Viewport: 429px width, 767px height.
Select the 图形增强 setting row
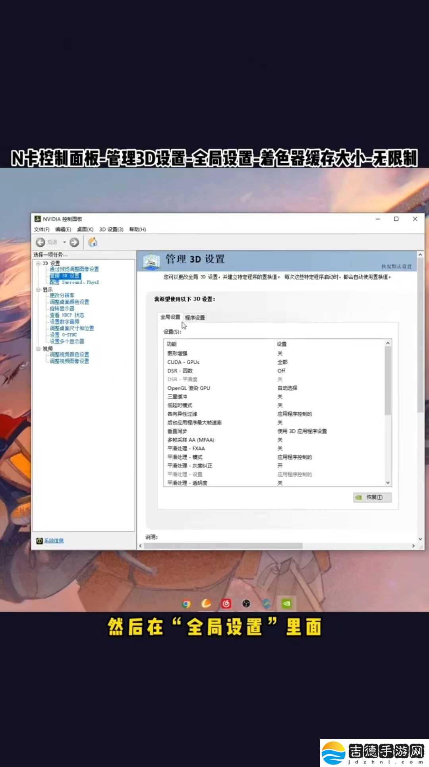coord(274,354)
